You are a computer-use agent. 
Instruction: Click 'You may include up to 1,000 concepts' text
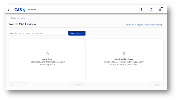tap(124, 65)
